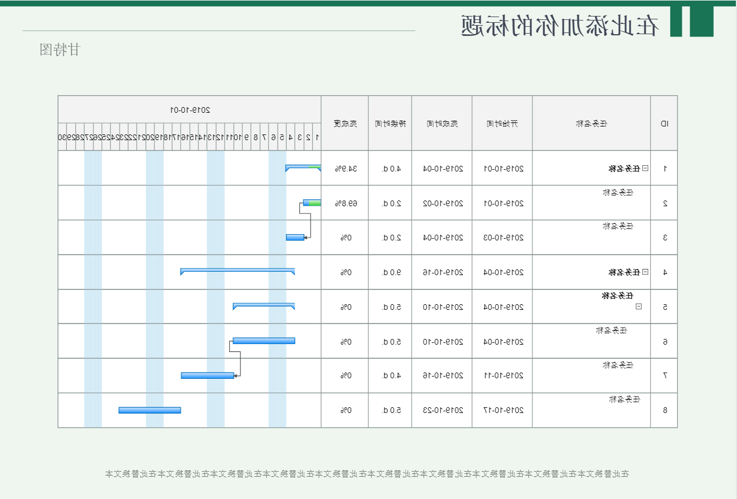Click the task name in row 3
737x499 pixels.
618,226
